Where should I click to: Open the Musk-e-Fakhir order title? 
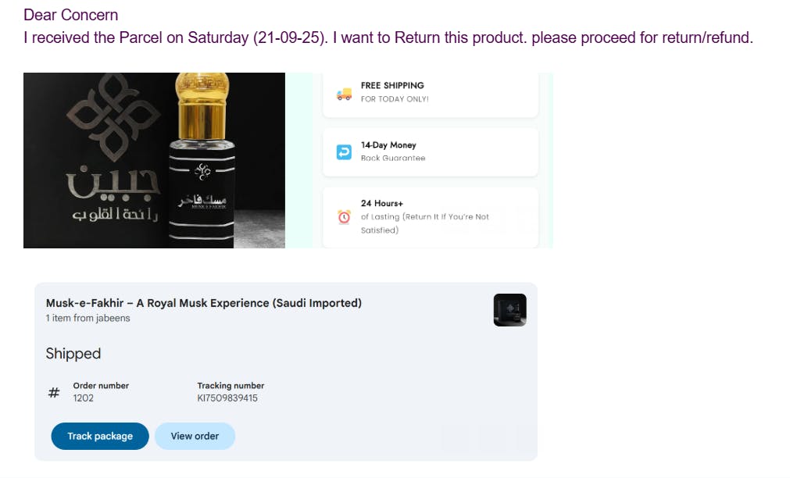click(x=203, y=303)
